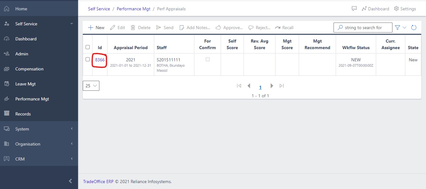Open the page size 25 dropdown
426x189 pixels.
coord(91,85)
